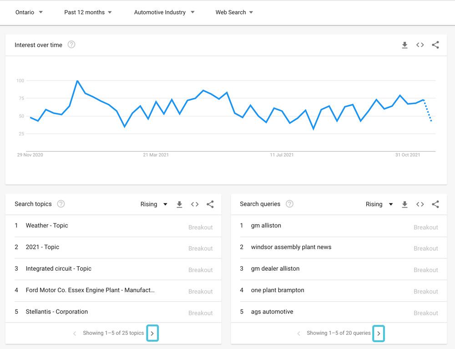
Task: Open the Automotive Industry category dropdown
Action: point(164,12)
